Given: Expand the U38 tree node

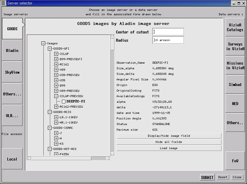Looking at the screenshot, I should pyautogui.click(x=56, y=80).
